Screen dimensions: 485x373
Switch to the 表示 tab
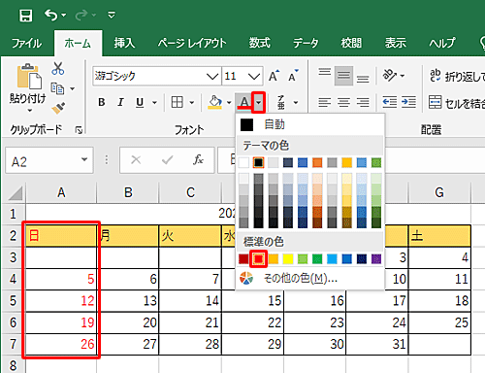click(x=396, y=43)
